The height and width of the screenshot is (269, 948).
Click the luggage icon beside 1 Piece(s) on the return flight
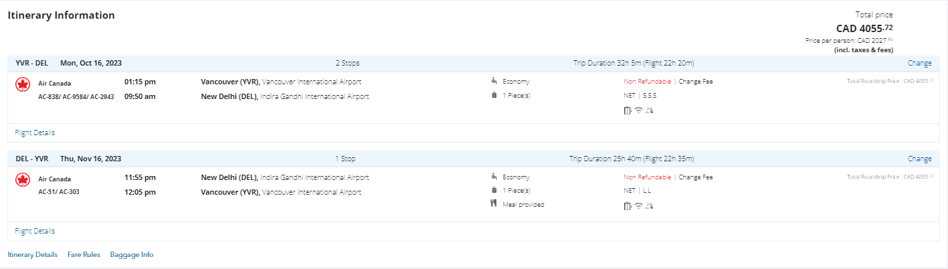[x=494, y=191]
